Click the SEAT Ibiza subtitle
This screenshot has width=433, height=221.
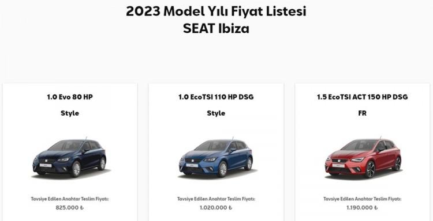(216, 29)
